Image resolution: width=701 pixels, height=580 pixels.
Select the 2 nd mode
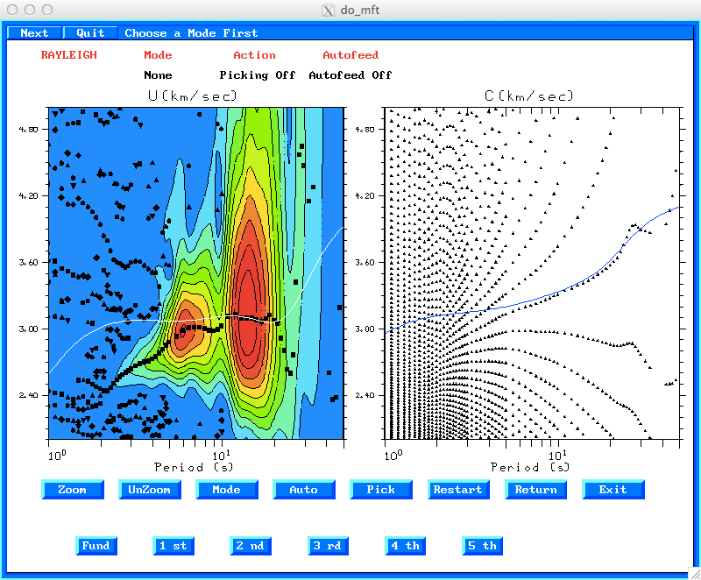click(251, 546)
